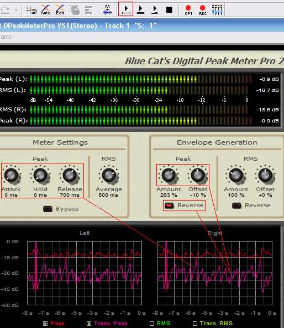The width and height of the screenshot is (284, 328).
Task: Click the grayed lock group icon
Action: [75, 10]
